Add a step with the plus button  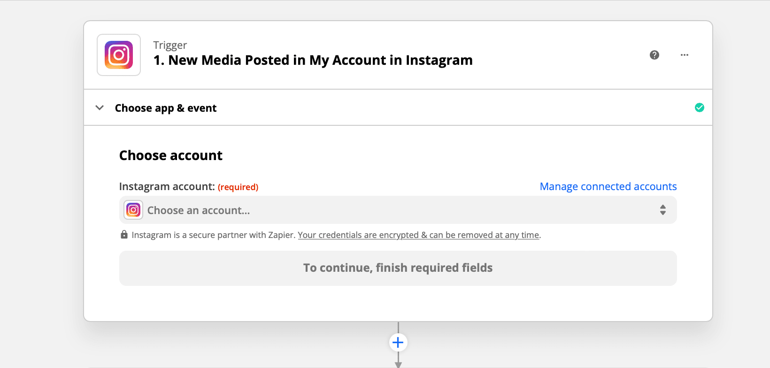(x=398, y=342)
